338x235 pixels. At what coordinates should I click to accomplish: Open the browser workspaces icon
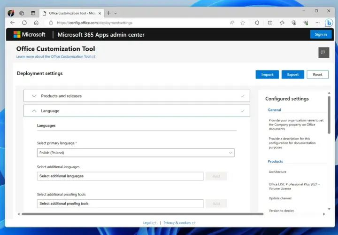pyautogui.click(x=22, y=13)
